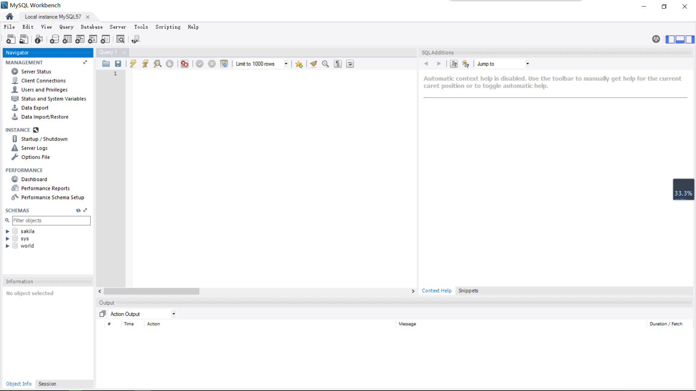
Task: Expand the sys schema tree item
Action: point(7,238)
